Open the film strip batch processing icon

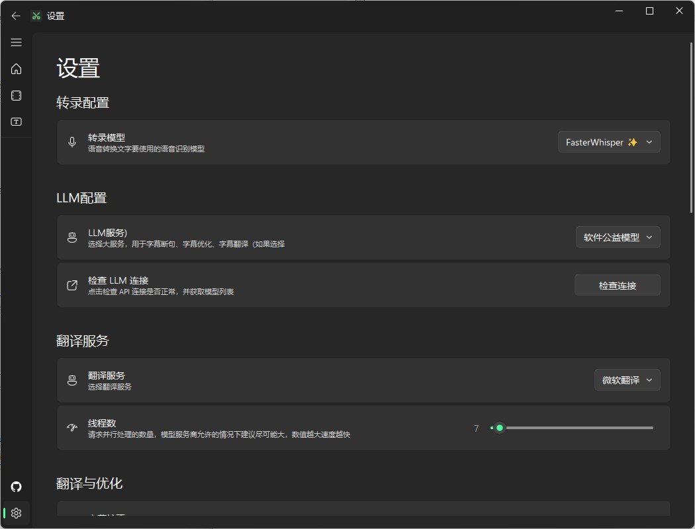click(17, 96)
